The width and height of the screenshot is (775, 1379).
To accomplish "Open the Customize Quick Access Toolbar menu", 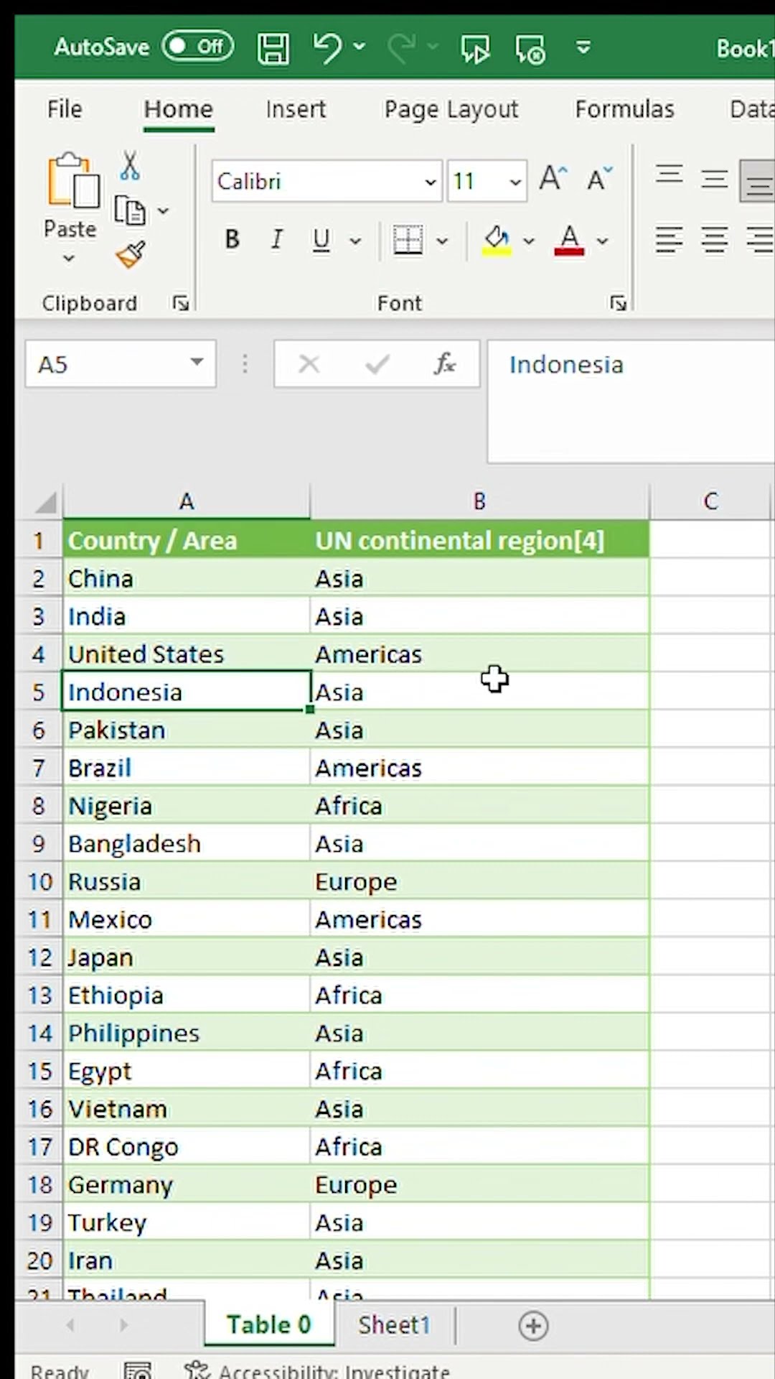I will [583, 47].
